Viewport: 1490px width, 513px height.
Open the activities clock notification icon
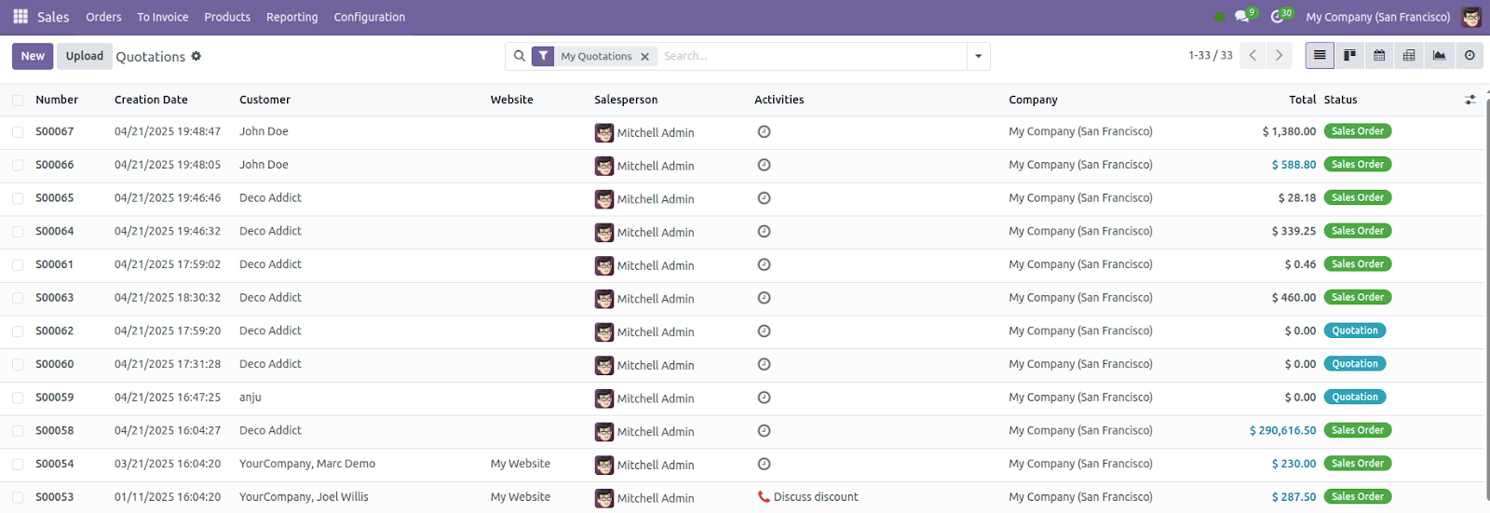coord(1278,17)
